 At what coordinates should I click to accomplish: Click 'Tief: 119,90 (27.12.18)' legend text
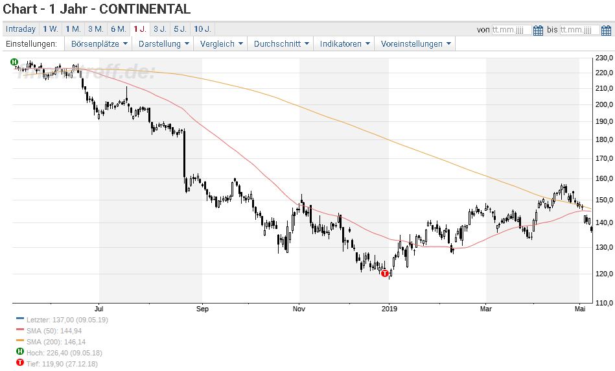(62, 364)
